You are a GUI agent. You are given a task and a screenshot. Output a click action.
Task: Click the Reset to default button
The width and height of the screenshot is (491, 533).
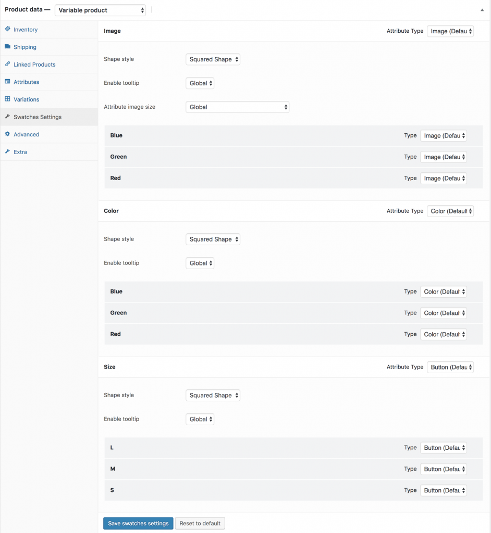(200, 523)
